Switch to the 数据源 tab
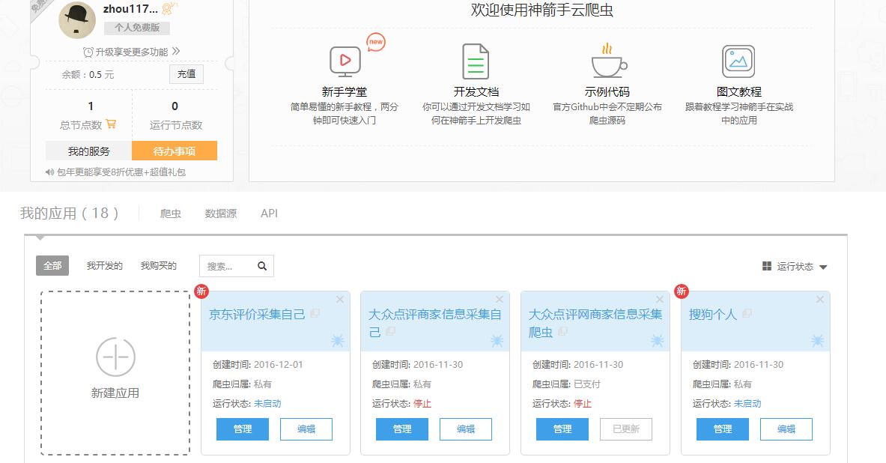Image resolution: width=886 pixels, height=463 pixels. (x=220, y=213)
